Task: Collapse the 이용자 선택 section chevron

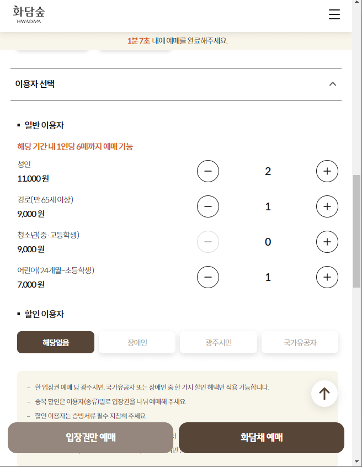Action: point(333,83)
